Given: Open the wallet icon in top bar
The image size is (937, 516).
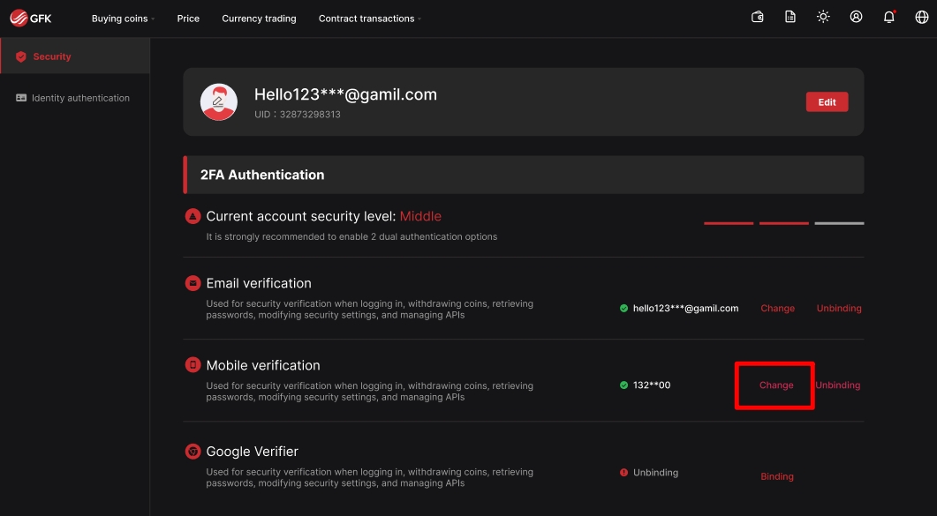Looking at the screenshot, I should click(x=757, y=17).
